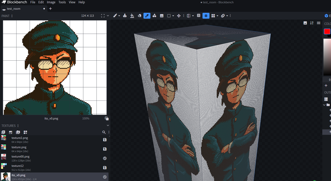Viewport: 331px width, 181px height.
Task: Toggle the pixel grid button
Action: tap(206, 16)
